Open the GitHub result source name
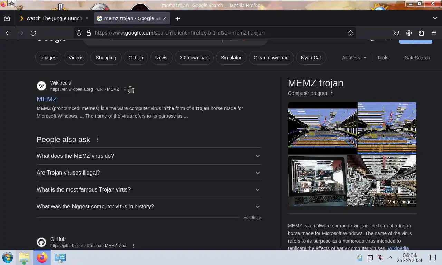 58,239
